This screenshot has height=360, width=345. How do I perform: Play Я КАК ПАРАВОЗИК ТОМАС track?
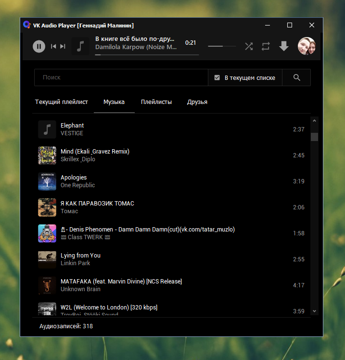tap(171, 207)
